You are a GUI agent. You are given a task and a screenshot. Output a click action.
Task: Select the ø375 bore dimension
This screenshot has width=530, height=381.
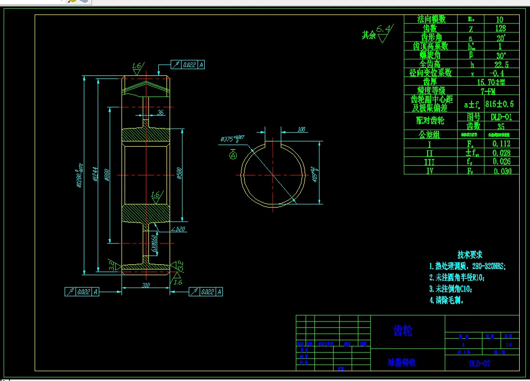point(232,139)
